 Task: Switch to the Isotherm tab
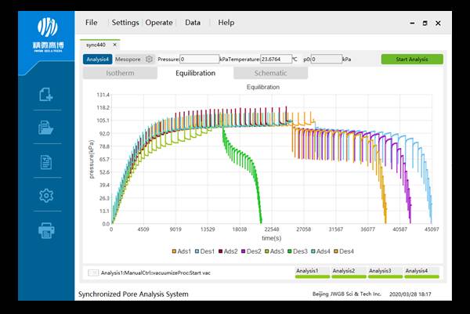click(120, 73)
